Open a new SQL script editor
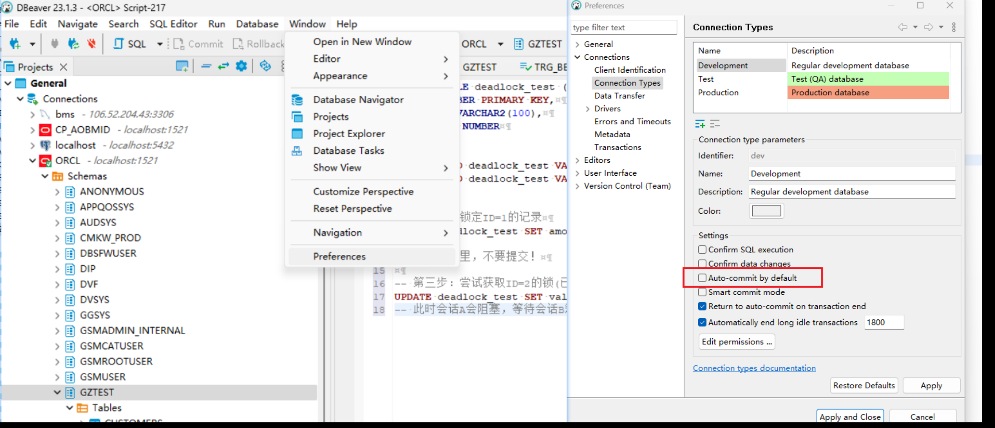 (x=130, y=44)
